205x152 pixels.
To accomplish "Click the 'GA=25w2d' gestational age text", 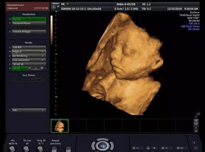I will [94, 9].
